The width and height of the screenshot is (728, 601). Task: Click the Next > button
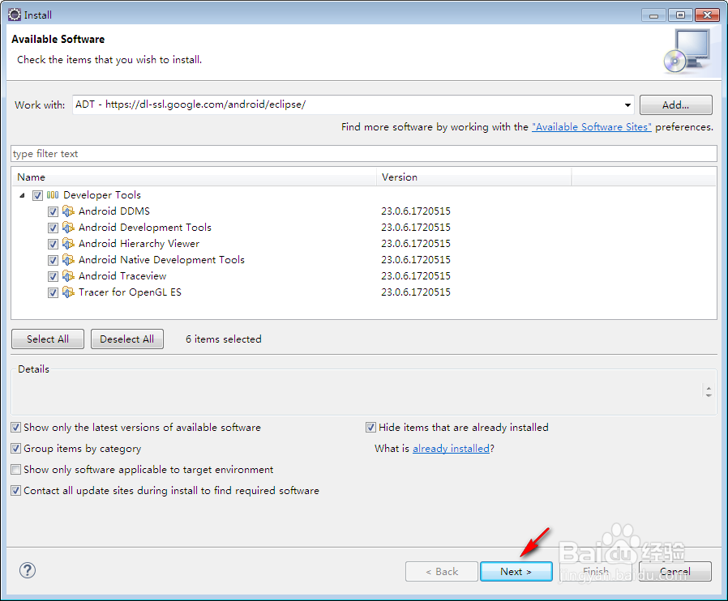pos(516,571)
